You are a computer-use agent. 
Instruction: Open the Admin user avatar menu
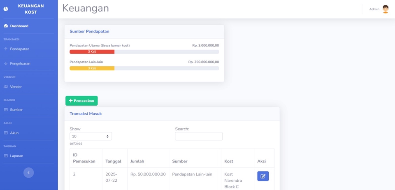pyautogui.click(x=385, y=9)
